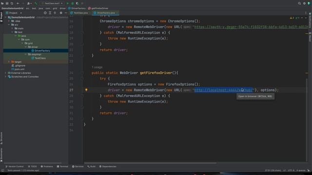This screenshot has width=312, height=175.
Task: Open the Services tool window
Action: pos(78,166)
